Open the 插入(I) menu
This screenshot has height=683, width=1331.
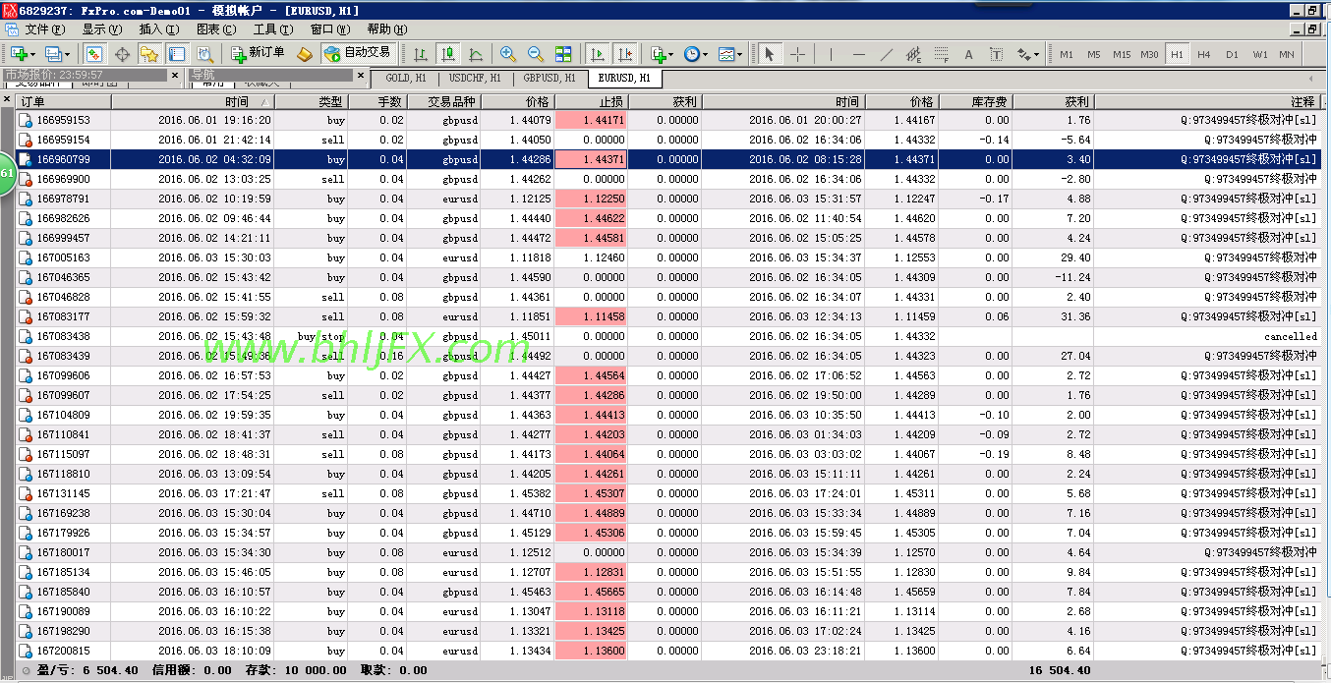pyautogui.click(x=159, y=29)
